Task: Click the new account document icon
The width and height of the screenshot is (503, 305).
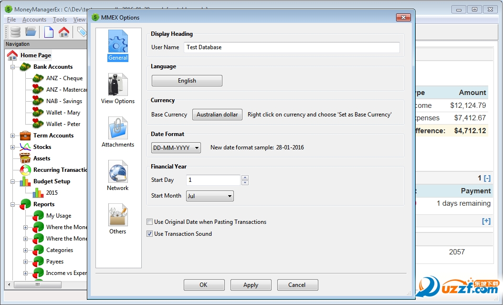Action: tap(49, 32)
